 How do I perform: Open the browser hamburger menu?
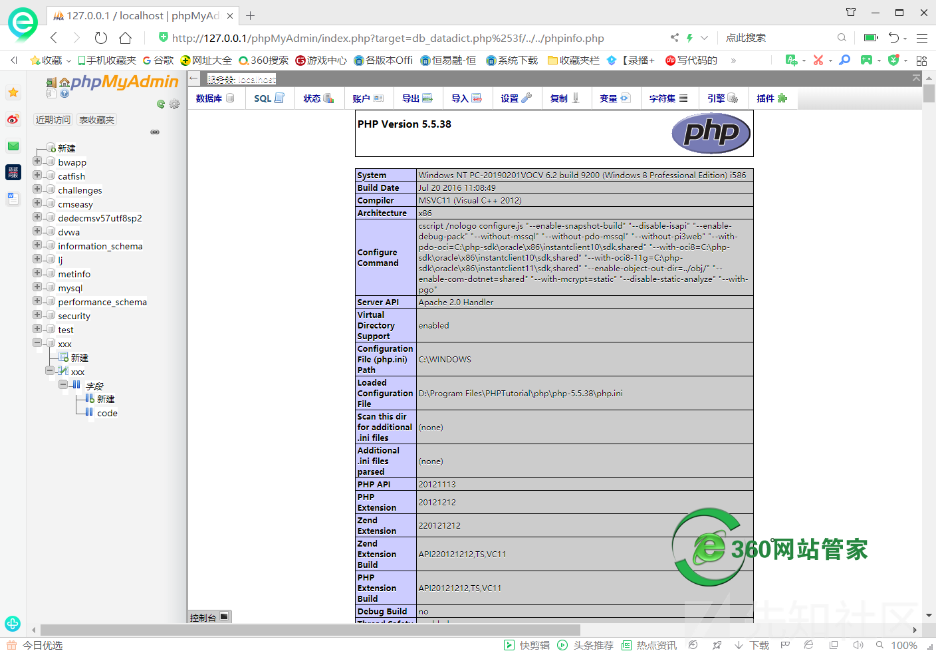tap(922, 38)
